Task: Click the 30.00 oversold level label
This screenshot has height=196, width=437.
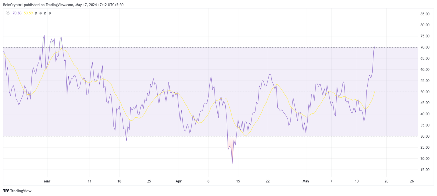Action: click(425, 136)
